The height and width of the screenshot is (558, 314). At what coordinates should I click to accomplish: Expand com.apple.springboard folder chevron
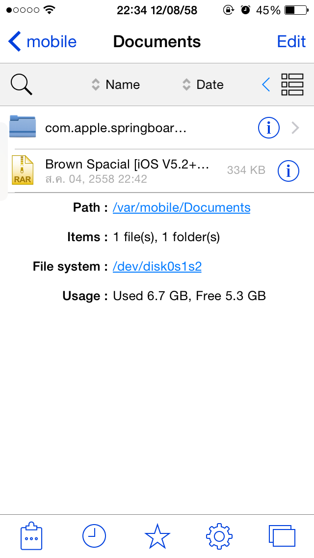[295, 128]
